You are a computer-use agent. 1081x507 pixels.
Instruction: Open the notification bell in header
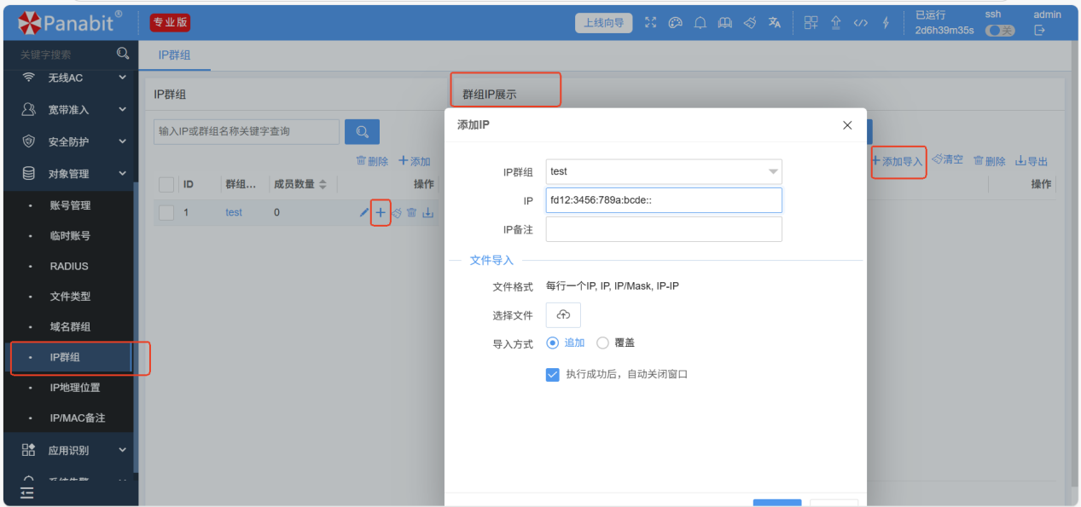pyautogui.click(x=700, y=23)
